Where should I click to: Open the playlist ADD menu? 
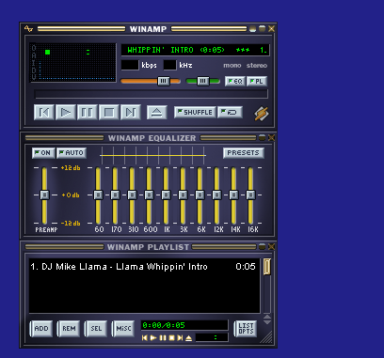point(41,329)
